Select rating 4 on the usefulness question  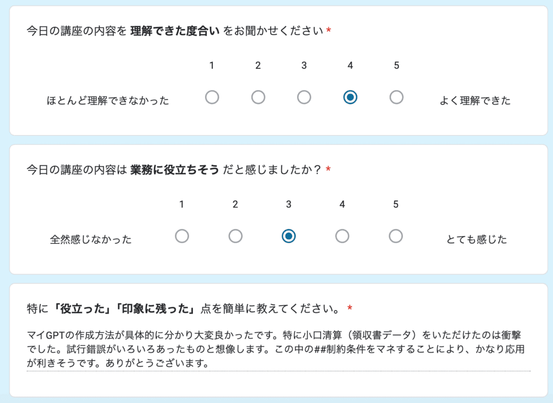tap(342, 236)
